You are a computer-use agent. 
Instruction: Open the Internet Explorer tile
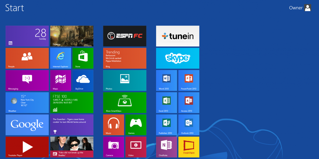coord(60,58)
